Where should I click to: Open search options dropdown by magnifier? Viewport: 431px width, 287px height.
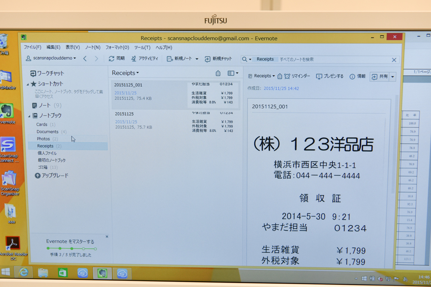[246, 59]
